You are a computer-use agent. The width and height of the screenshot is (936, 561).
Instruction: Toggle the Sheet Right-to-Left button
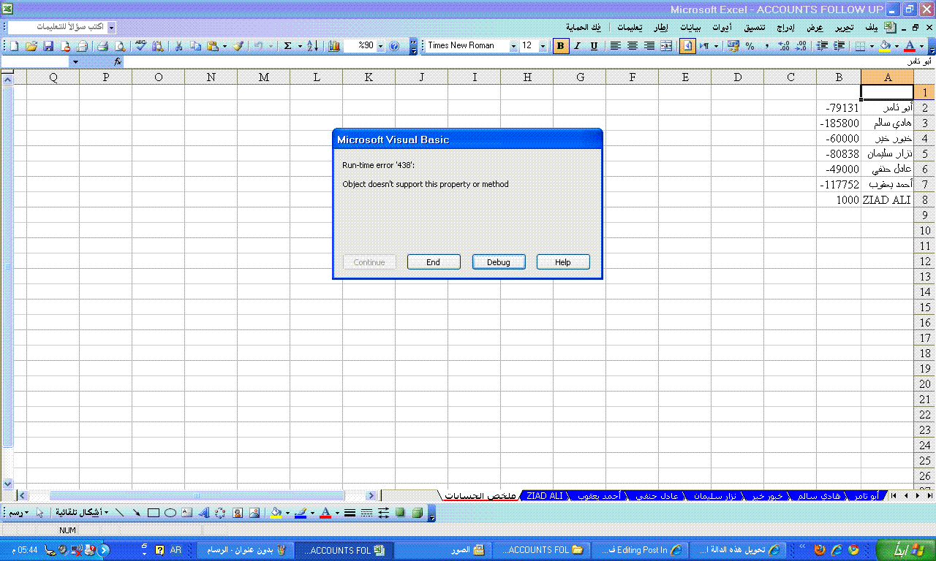[x=687, y=45]
